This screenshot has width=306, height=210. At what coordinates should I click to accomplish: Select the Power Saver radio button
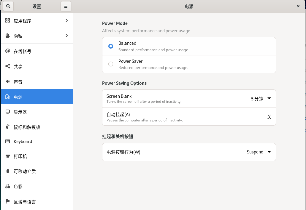coord(111,64)
